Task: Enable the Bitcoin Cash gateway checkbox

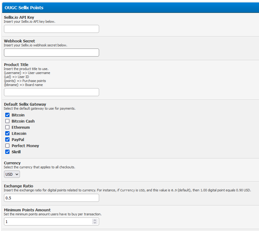Action: pyautogui.click(x=8, y=121)
